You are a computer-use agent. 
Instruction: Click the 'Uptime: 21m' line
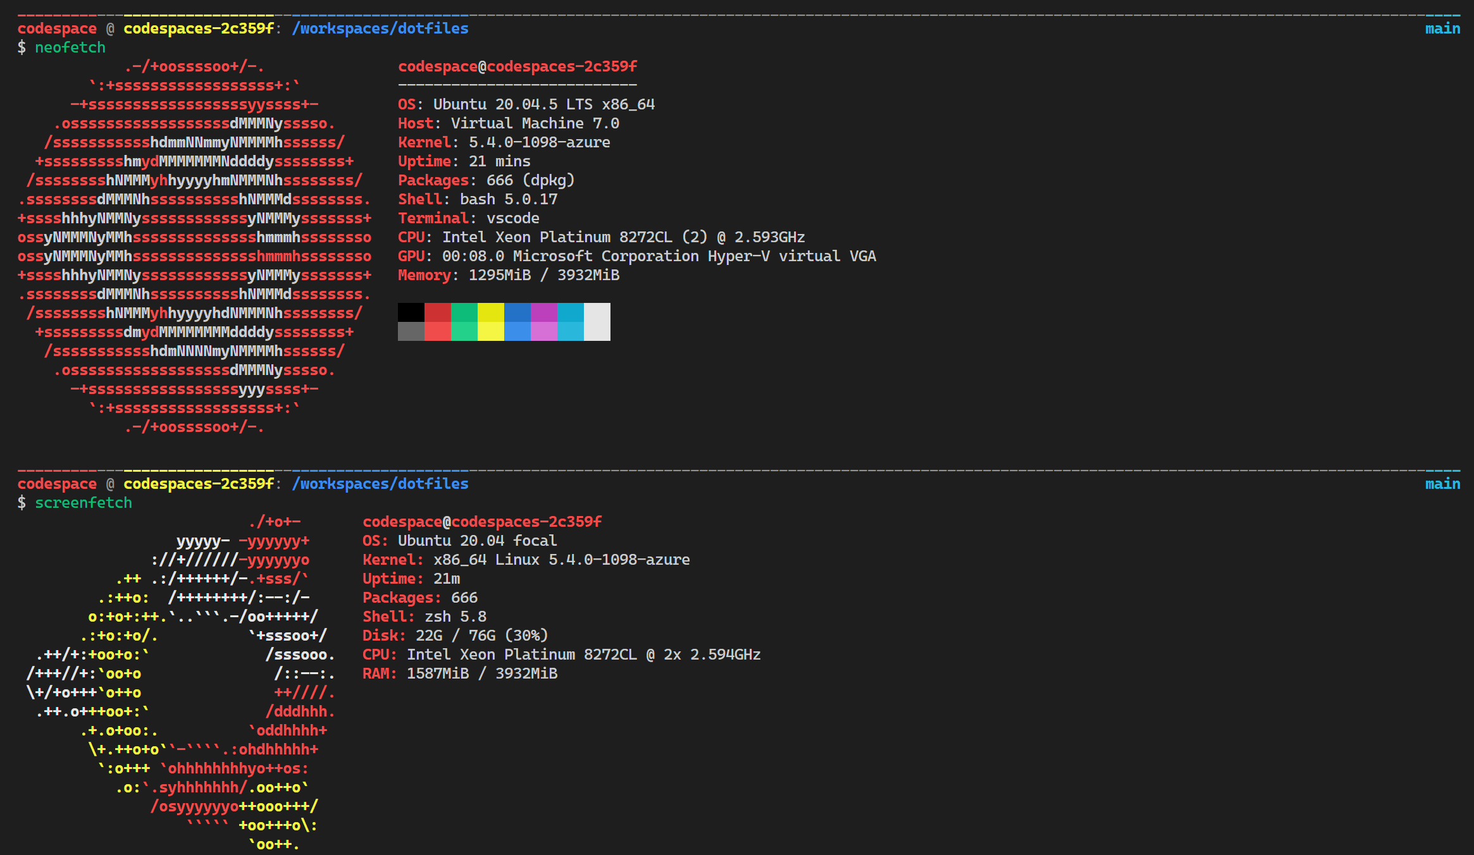[411, 579]
